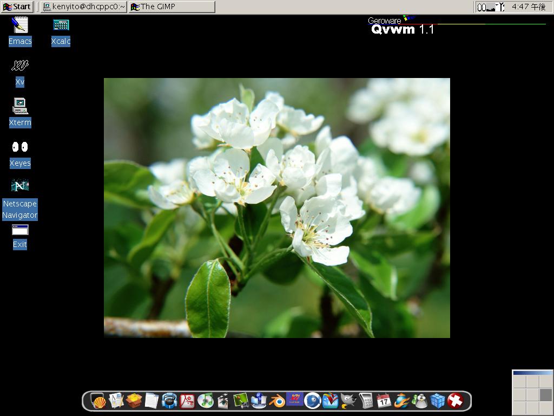Launch Xeyes from the desktop
Viewport: 554px width, 416px height.
tap(20, 147)
